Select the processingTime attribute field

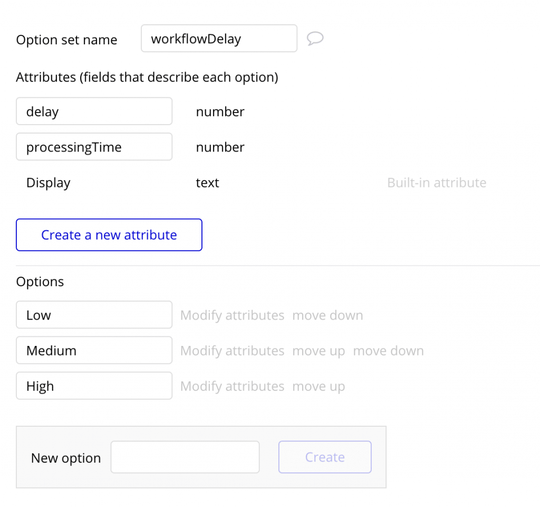(94, 147)
